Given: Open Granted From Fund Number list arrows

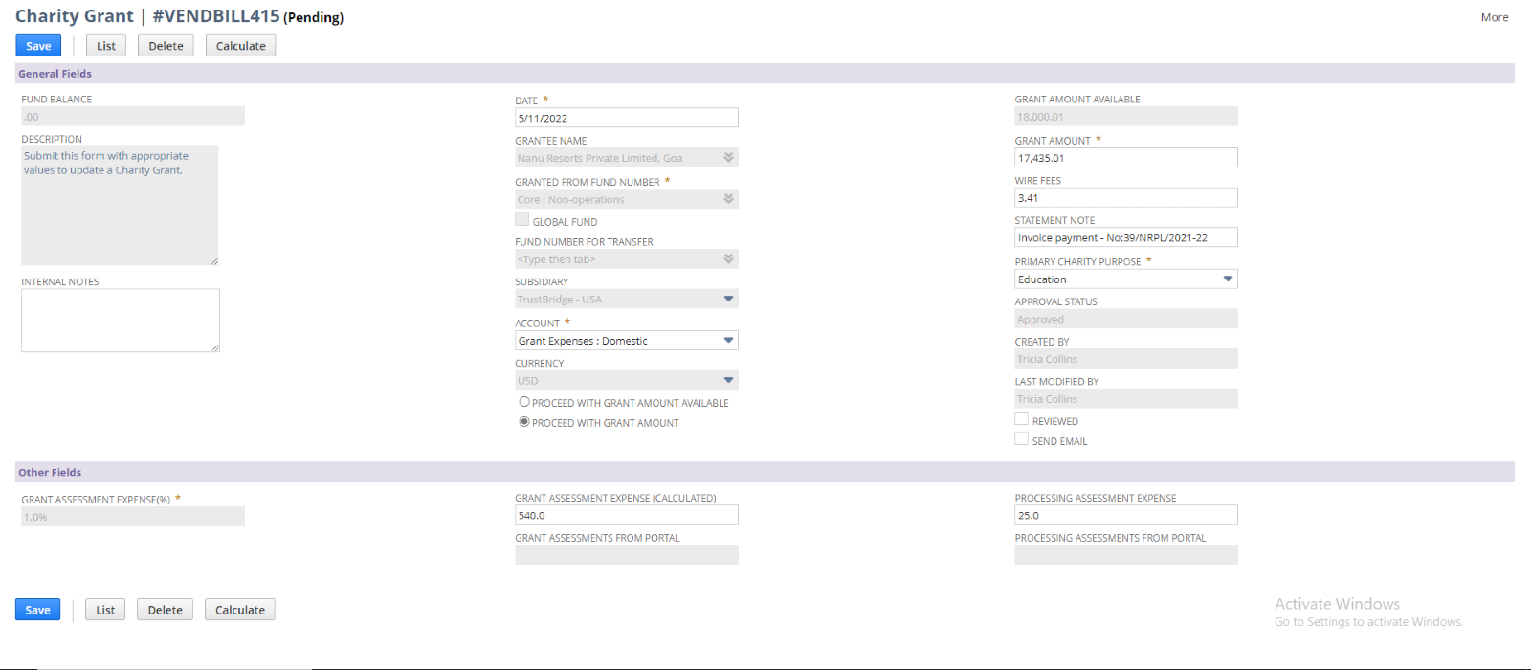Looking at the screenshot, I should [x=728, y=199].
